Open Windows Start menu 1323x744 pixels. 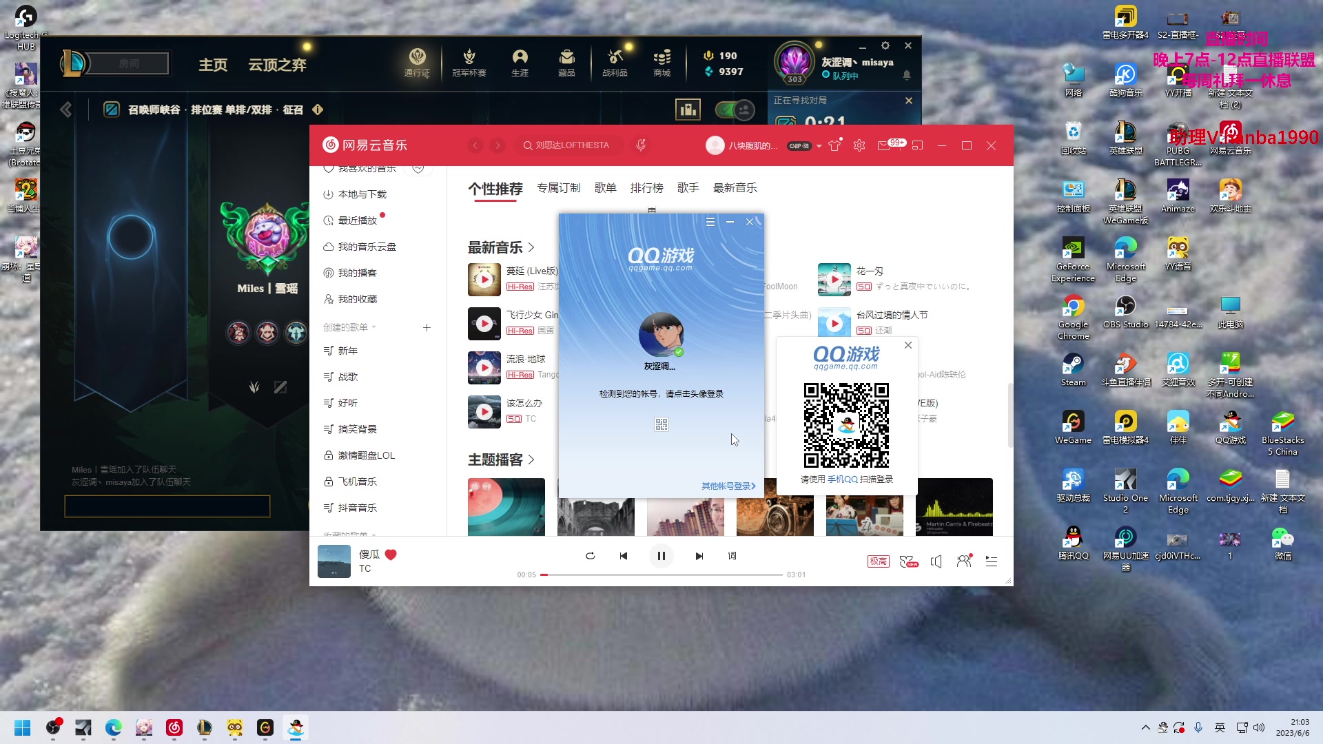point(23,727)
